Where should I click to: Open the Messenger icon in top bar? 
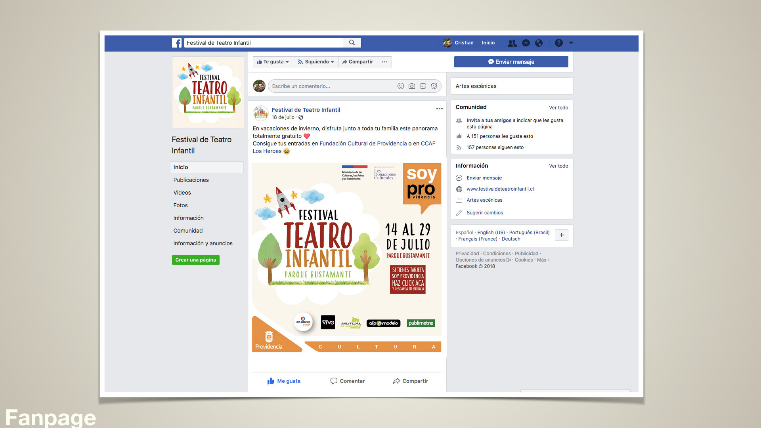526,43
